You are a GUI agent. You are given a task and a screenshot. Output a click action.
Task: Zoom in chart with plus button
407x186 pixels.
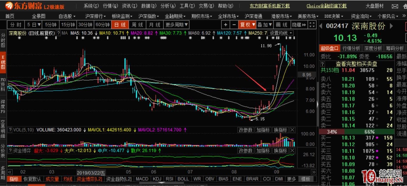pyautogui.click(x=225, y=25)
